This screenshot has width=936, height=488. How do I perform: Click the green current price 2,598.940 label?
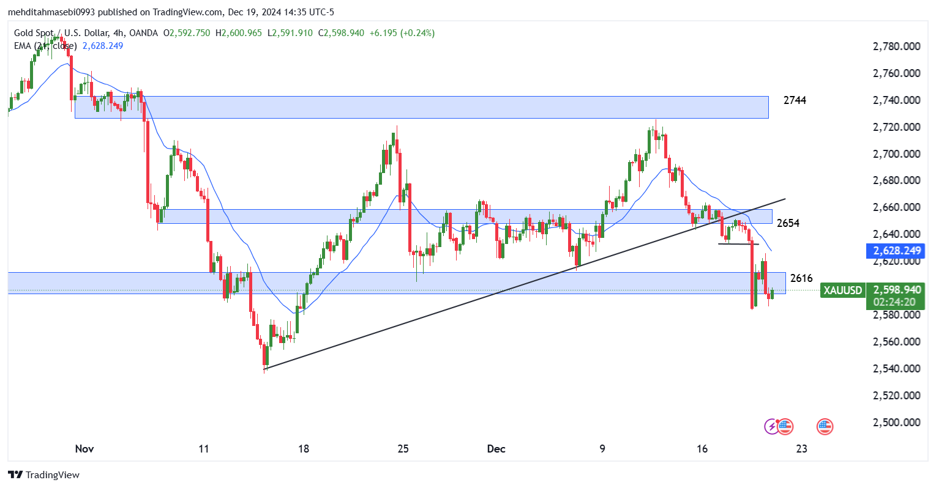(897, 290)
